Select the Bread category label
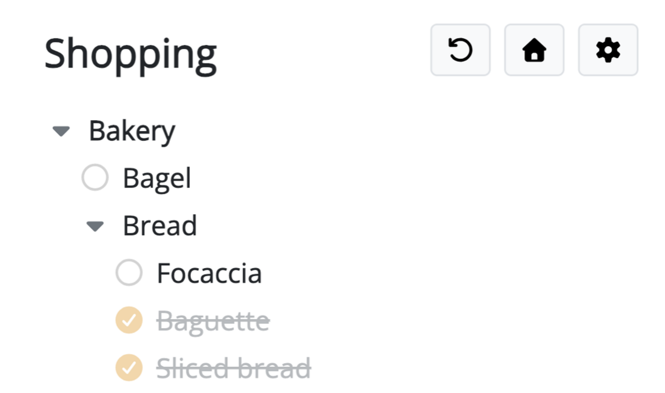The image size is (665, 393). pos(161,226)
